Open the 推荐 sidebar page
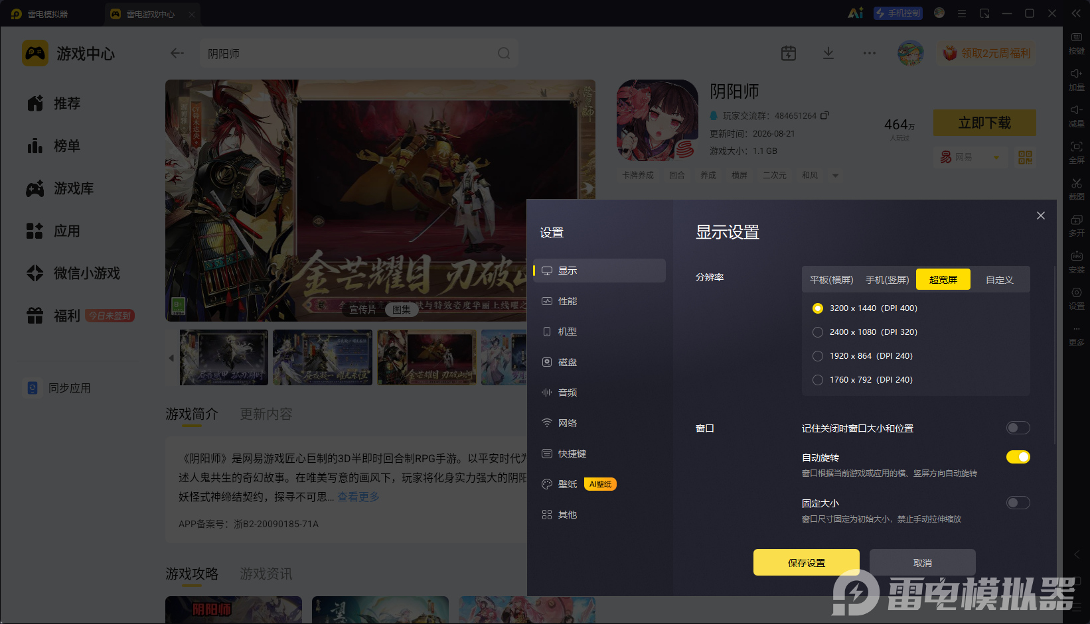The height and width of the screenshot is (624, 1090). [53, 103]
